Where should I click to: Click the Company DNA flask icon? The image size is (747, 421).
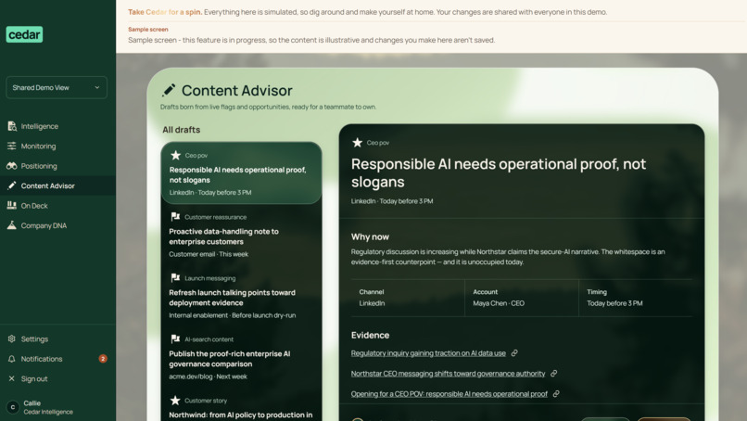[12, 225]
